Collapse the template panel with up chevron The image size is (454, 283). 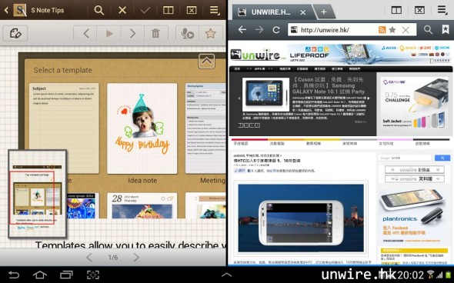pyautogui.click(x=206, y=61)
